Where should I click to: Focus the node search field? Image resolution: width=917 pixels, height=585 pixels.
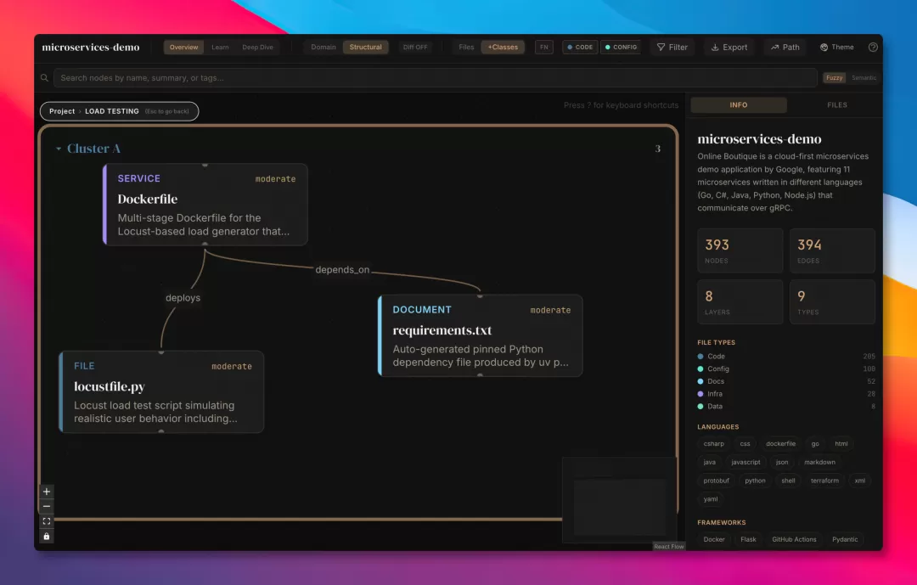pyautogui.click(x=435, y=78)
